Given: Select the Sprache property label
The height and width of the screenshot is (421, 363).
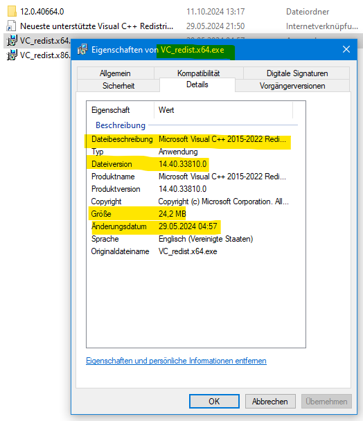Looking at the screenshot, I should pyautogui.click(x=105, y=239).
